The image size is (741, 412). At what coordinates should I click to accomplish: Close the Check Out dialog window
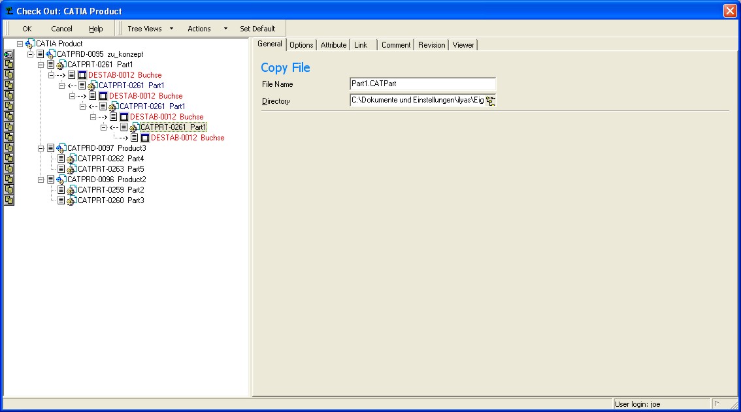tap(730, 11)
